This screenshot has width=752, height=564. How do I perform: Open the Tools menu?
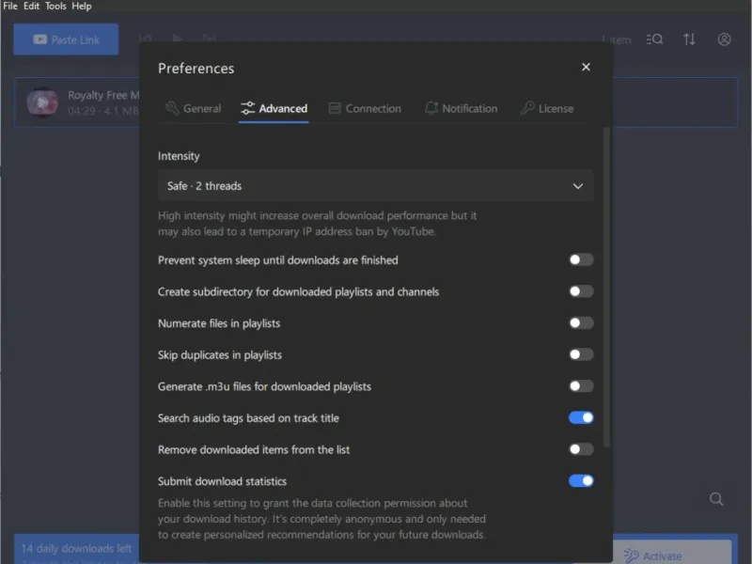55,6
